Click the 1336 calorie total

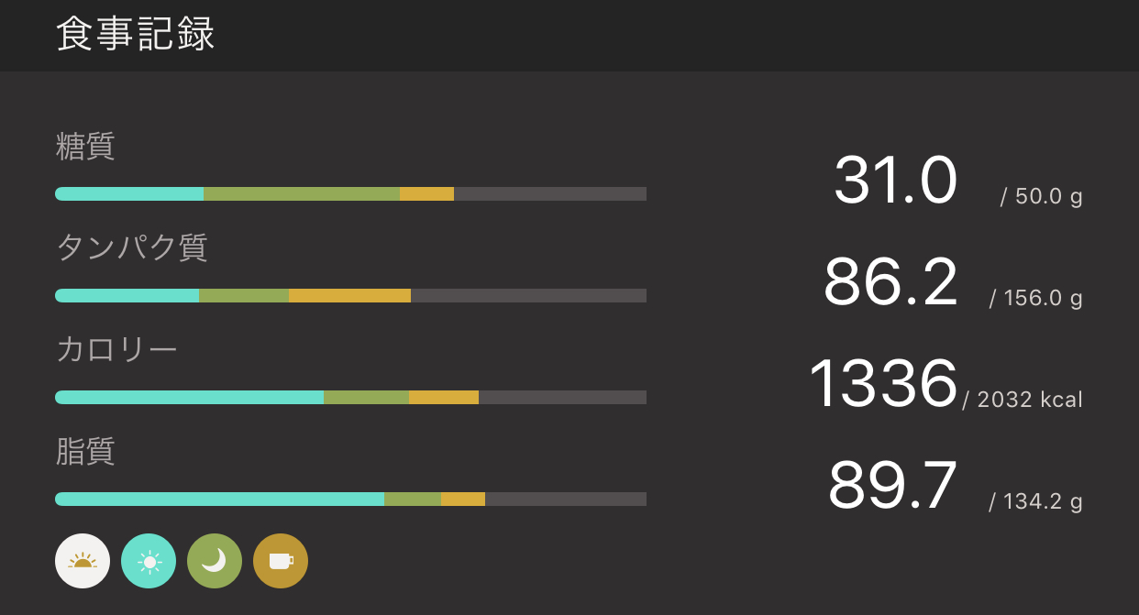coord(883,384)
